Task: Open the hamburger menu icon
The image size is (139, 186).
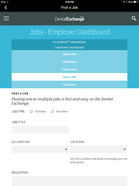Action: click(6, 19)
